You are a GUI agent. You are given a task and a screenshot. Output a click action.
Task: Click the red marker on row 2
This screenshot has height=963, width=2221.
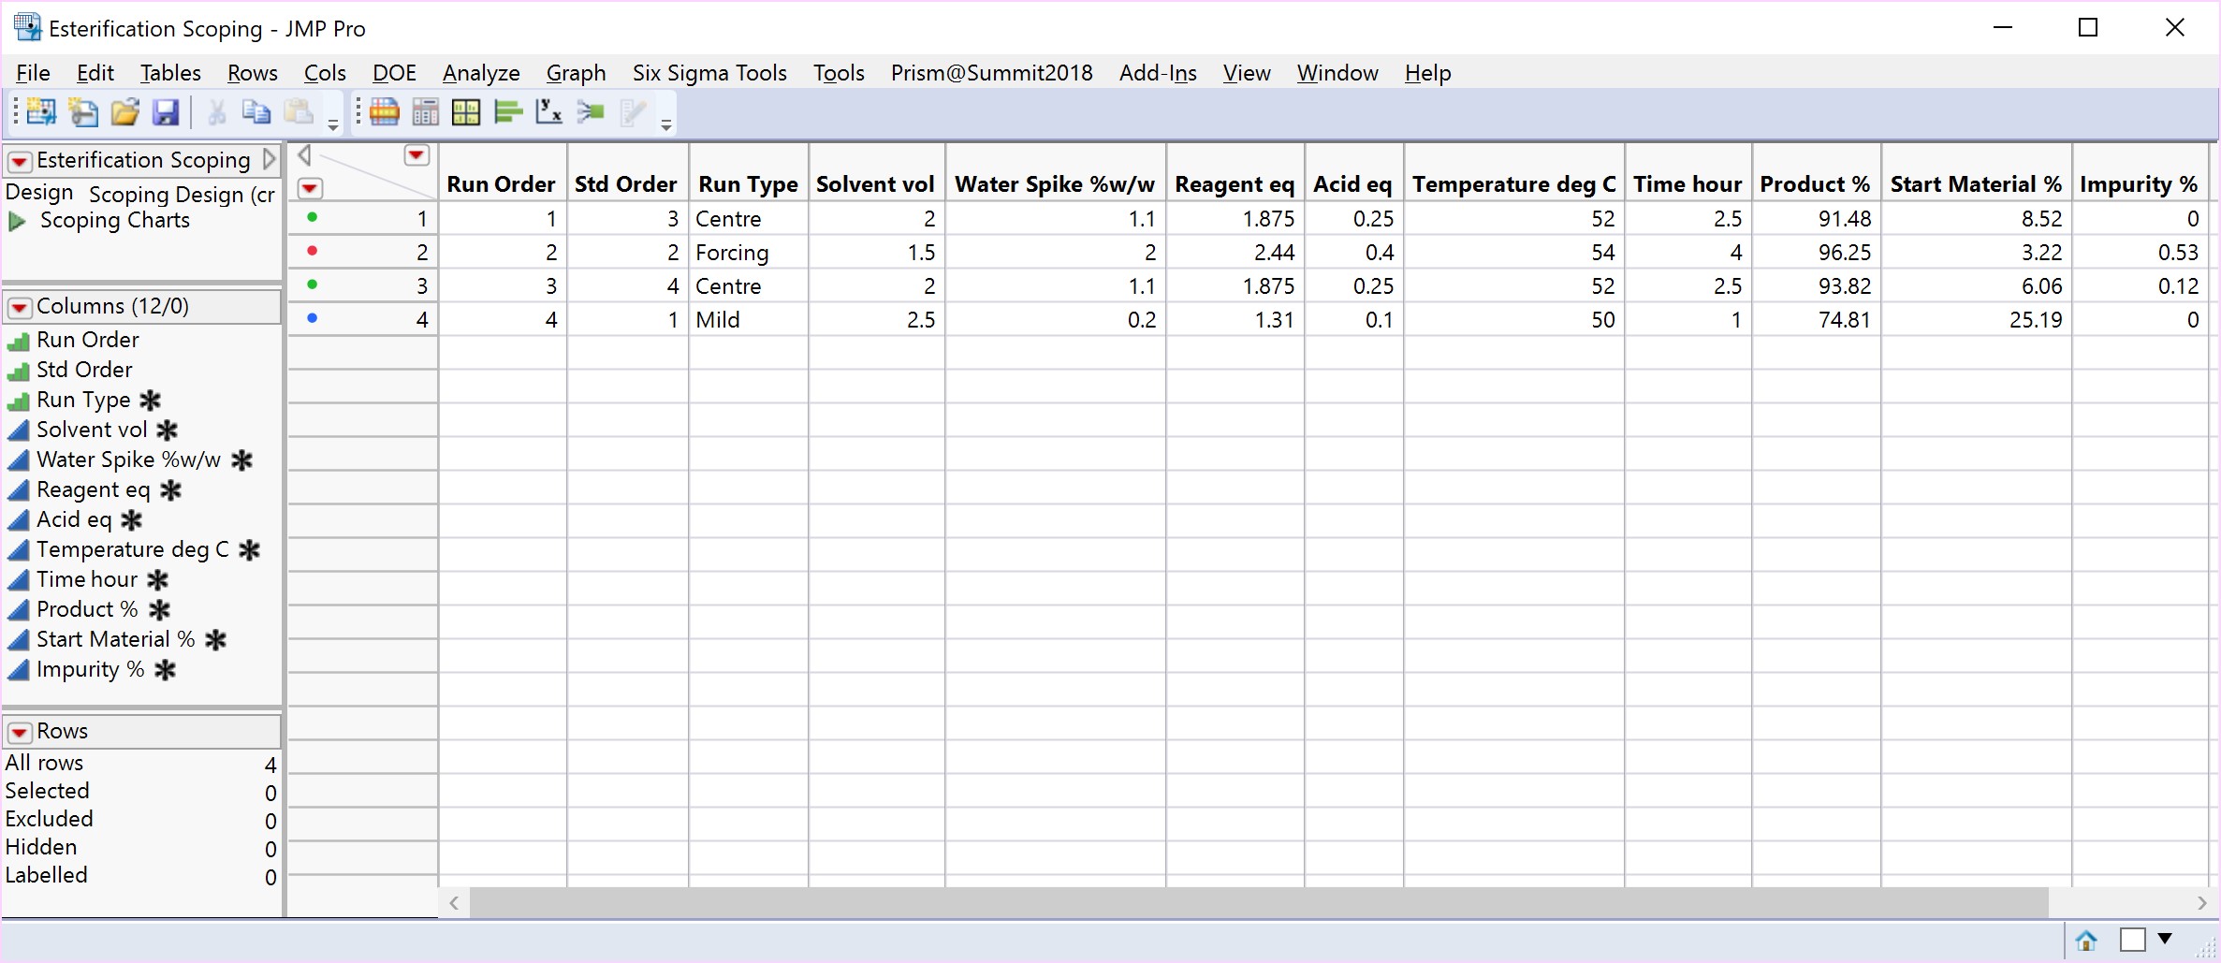[313, 251]
